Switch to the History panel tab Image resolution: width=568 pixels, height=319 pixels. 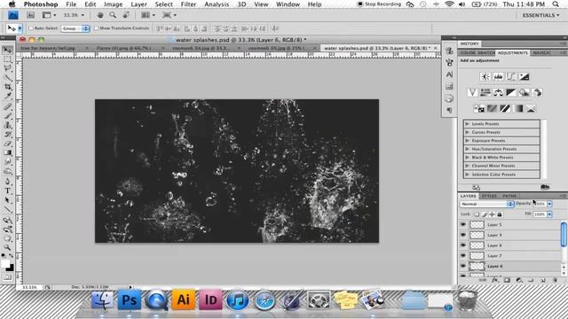[x=469, y=43]
